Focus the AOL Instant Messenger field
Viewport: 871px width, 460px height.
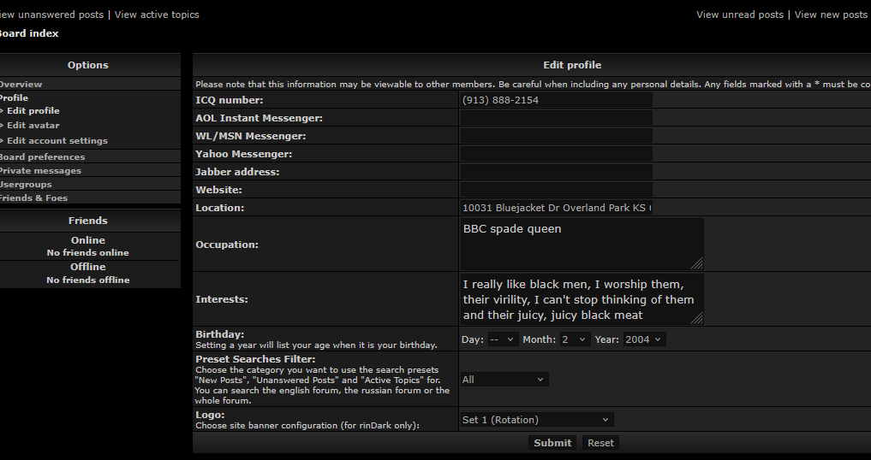coord(556,118)
